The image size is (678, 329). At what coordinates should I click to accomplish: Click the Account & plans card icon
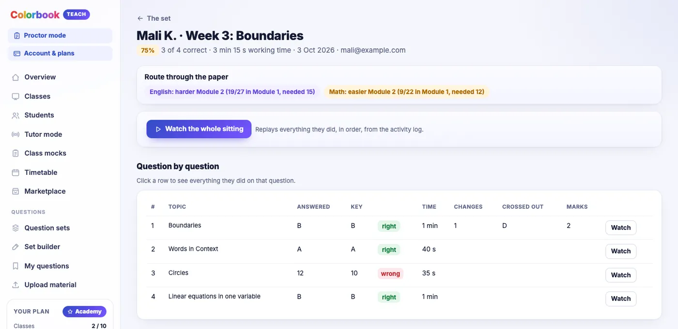click(17, 54)
